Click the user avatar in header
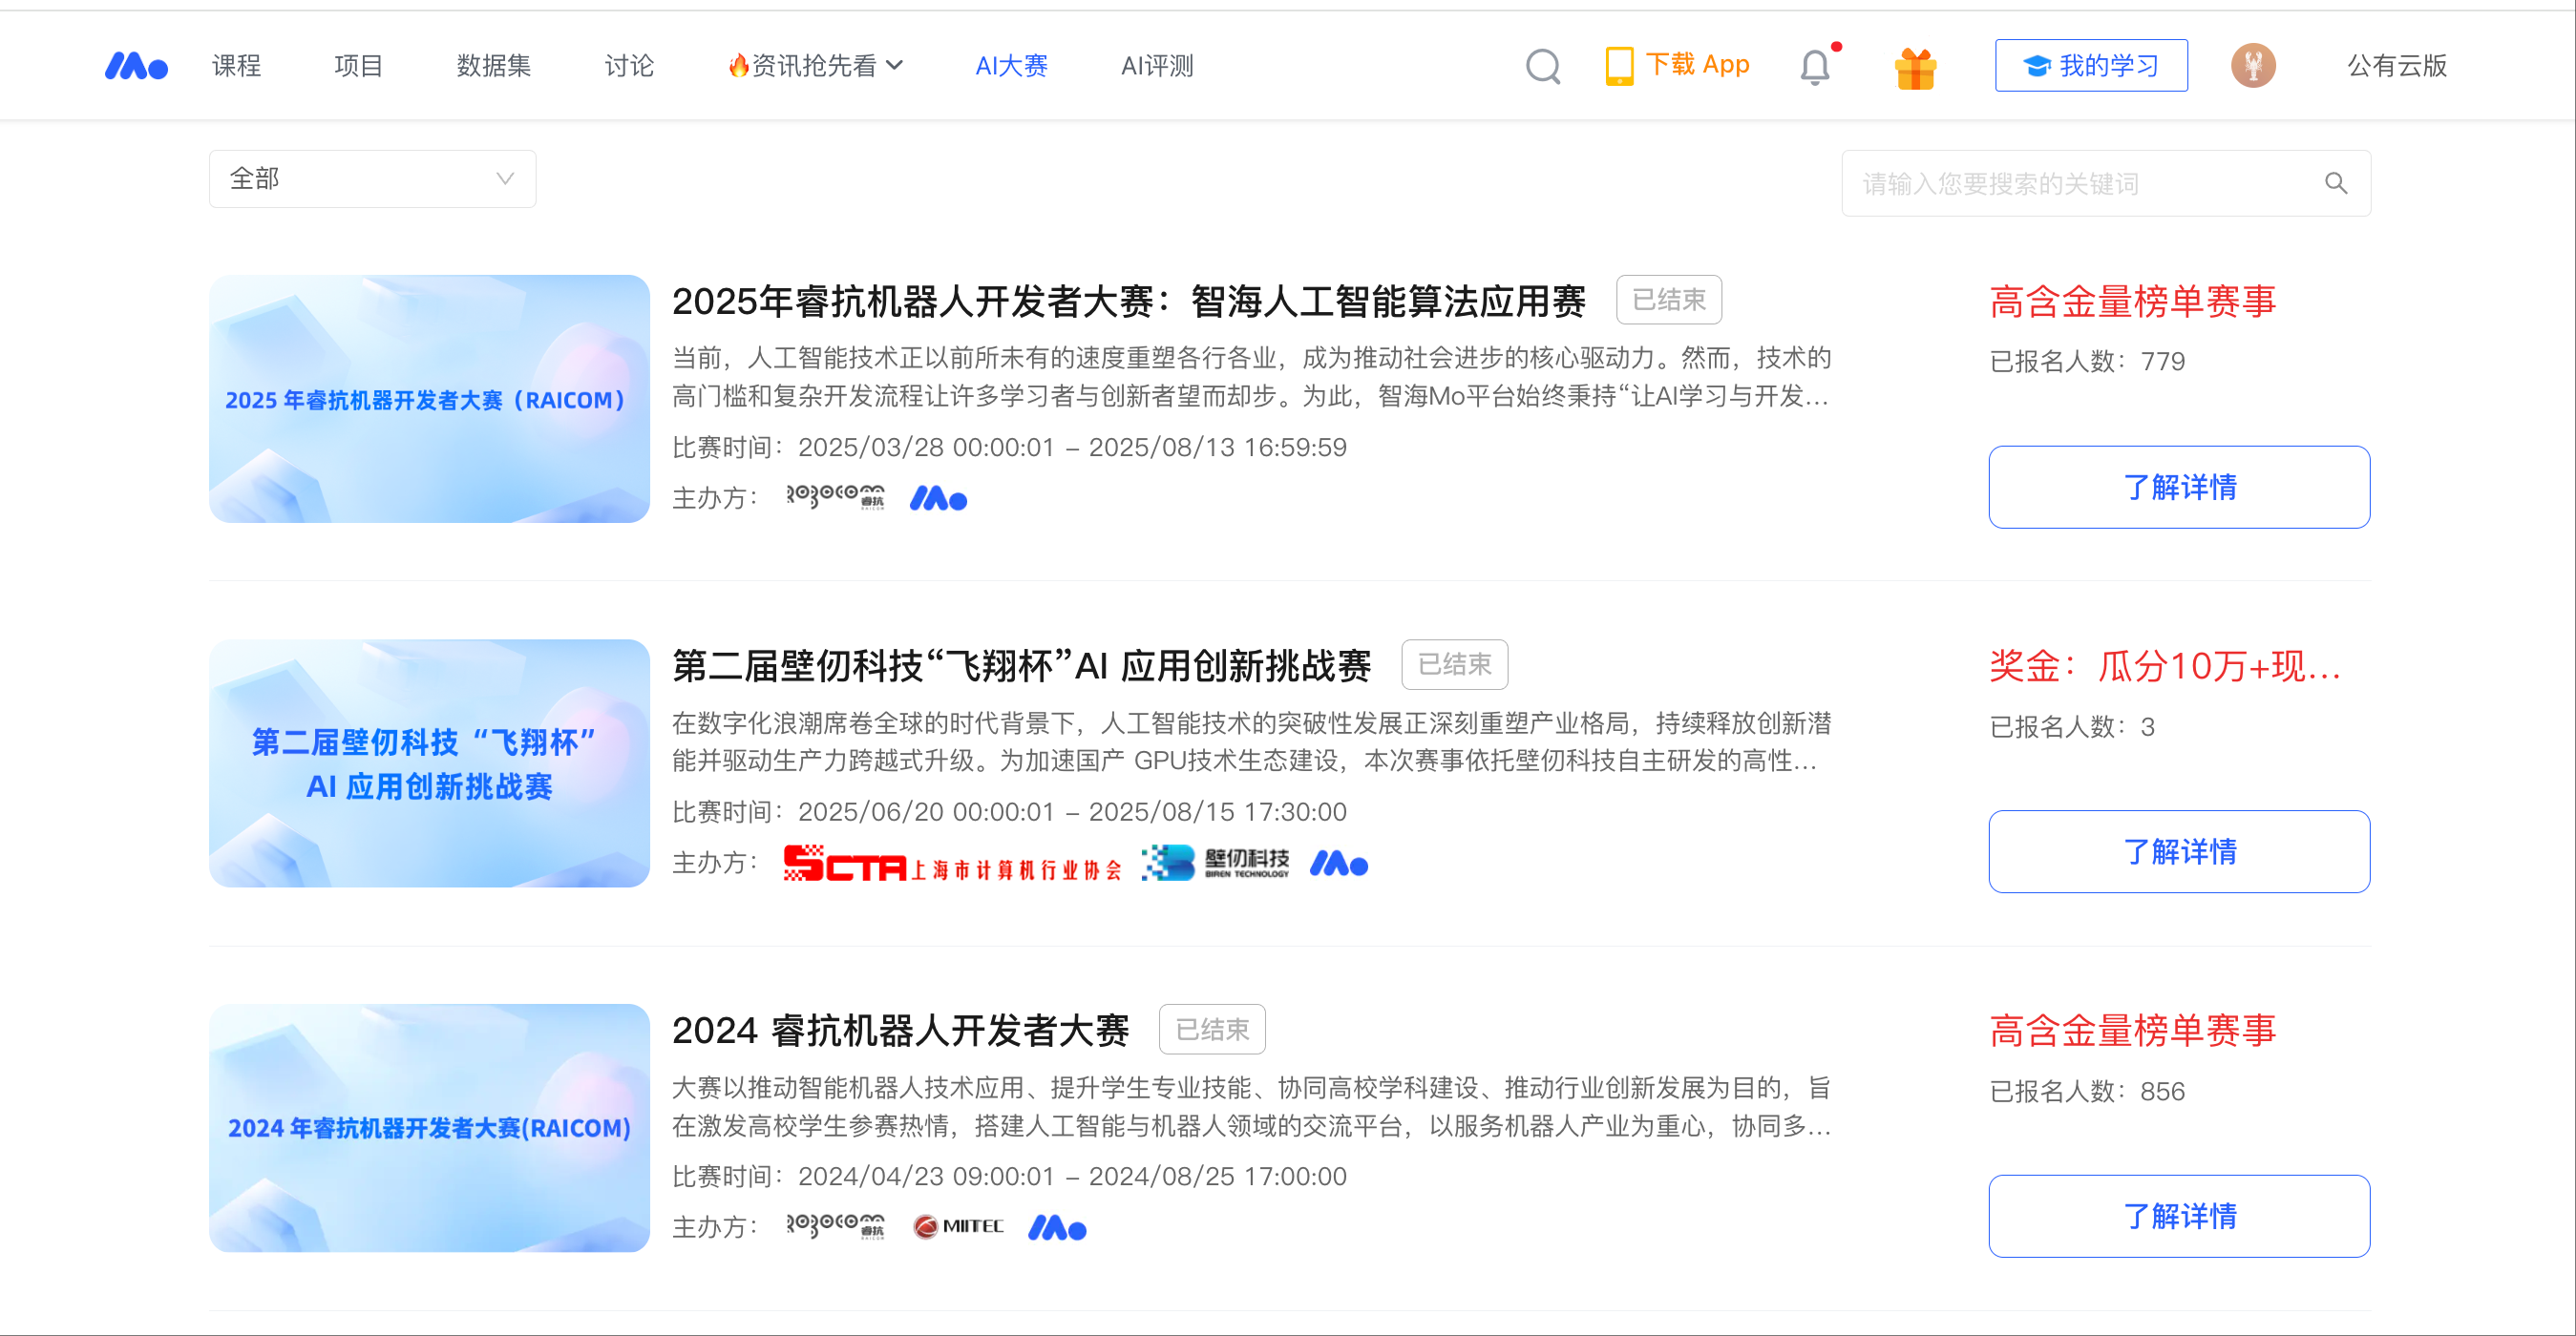The width and height of the screenshot is (2576, 1336). [x=2252, y=66]
